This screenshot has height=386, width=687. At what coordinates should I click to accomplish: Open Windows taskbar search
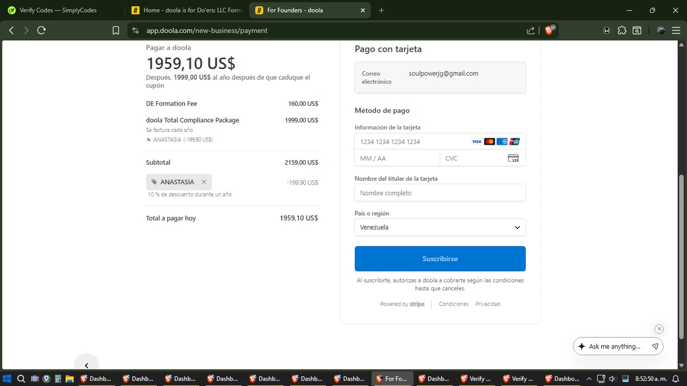click(21, 379)
